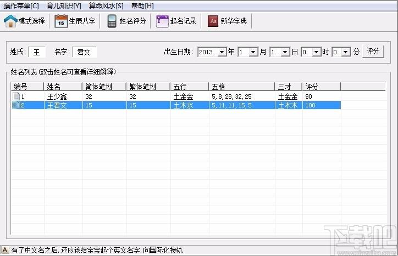
Task: Open 算命风水[S] menu
Action: [x=106, y=5]
